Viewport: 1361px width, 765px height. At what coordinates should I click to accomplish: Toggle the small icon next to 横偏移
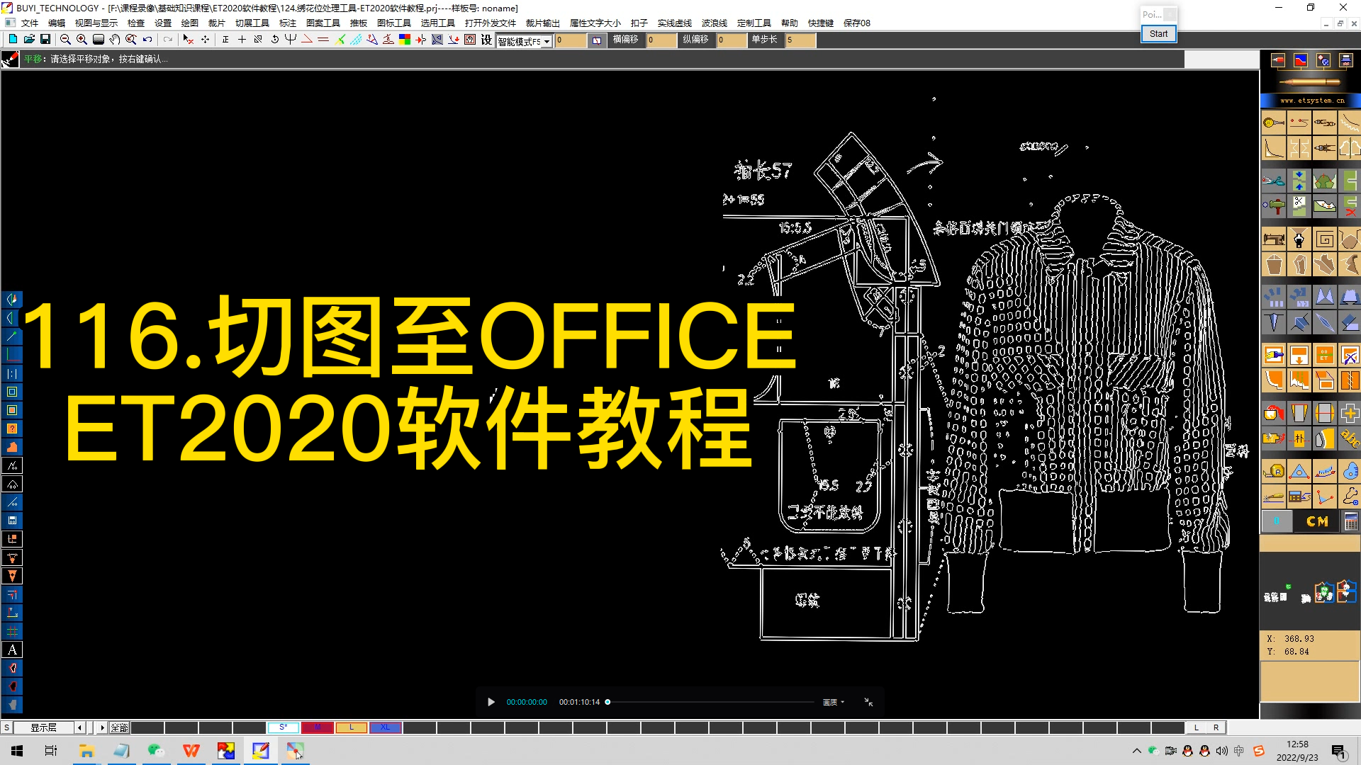(597, 40)
